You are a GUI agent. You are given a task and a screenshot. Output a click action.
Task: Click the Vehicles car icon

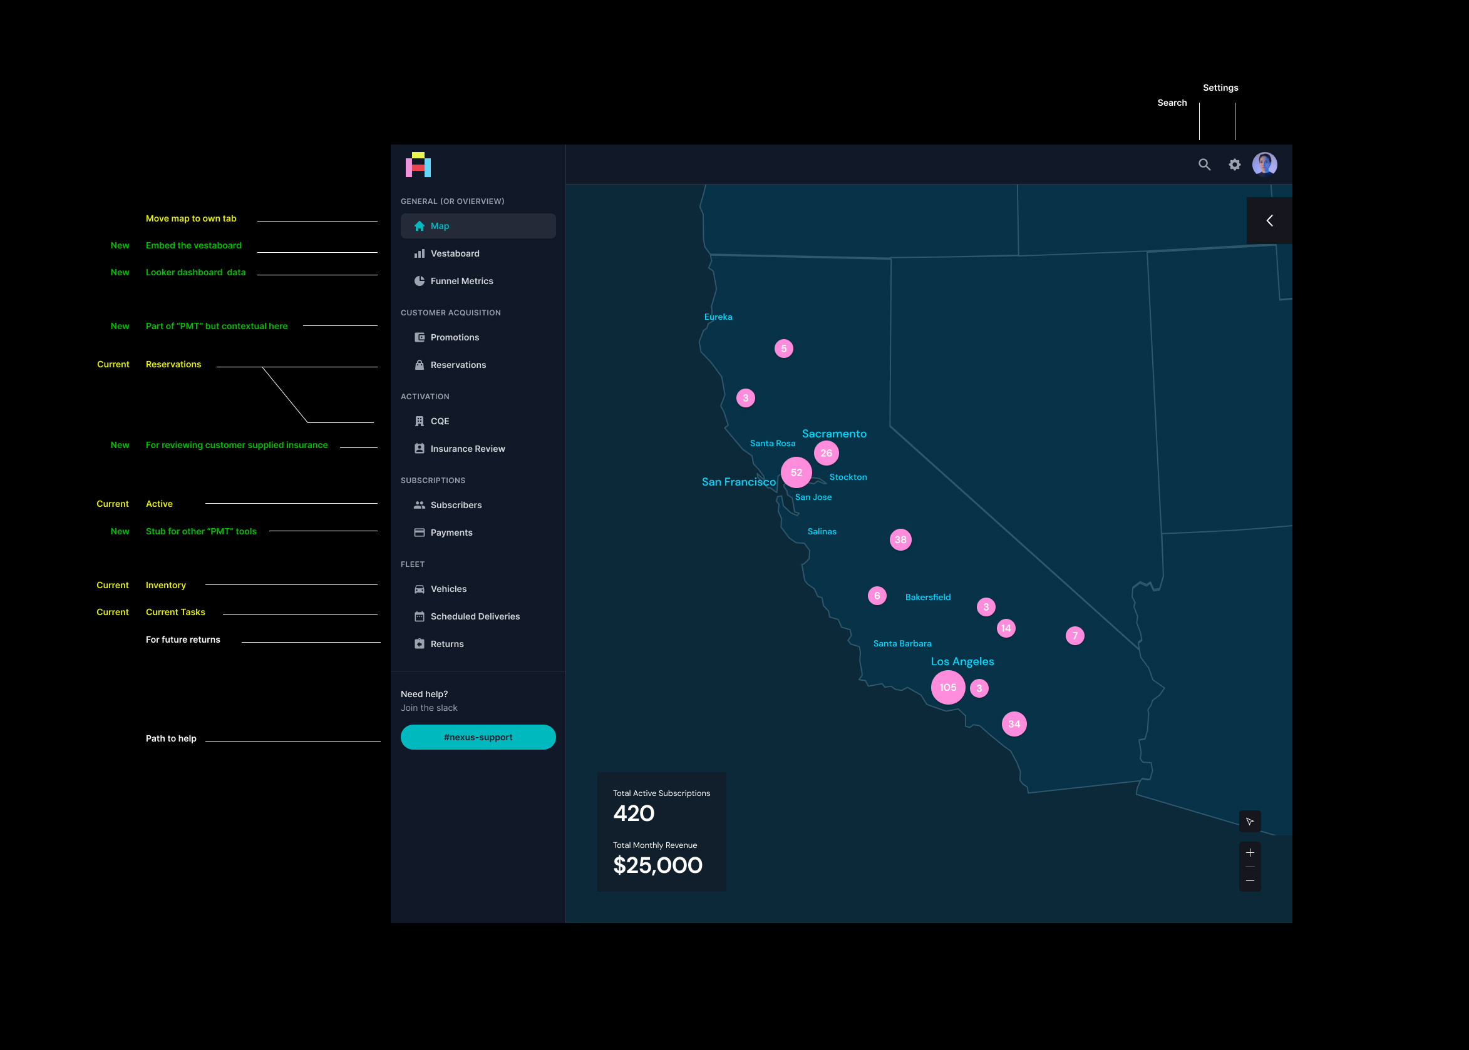tap(419, 589)
